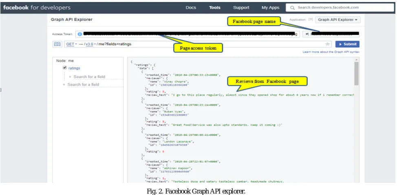
Task: Open Learn more about Graph API syntax link
Action: [x=331, y=52]
